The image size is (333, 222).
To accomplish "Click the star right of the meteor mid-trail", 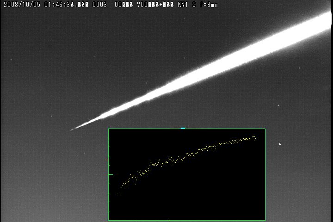I will [x=278, y=105].
